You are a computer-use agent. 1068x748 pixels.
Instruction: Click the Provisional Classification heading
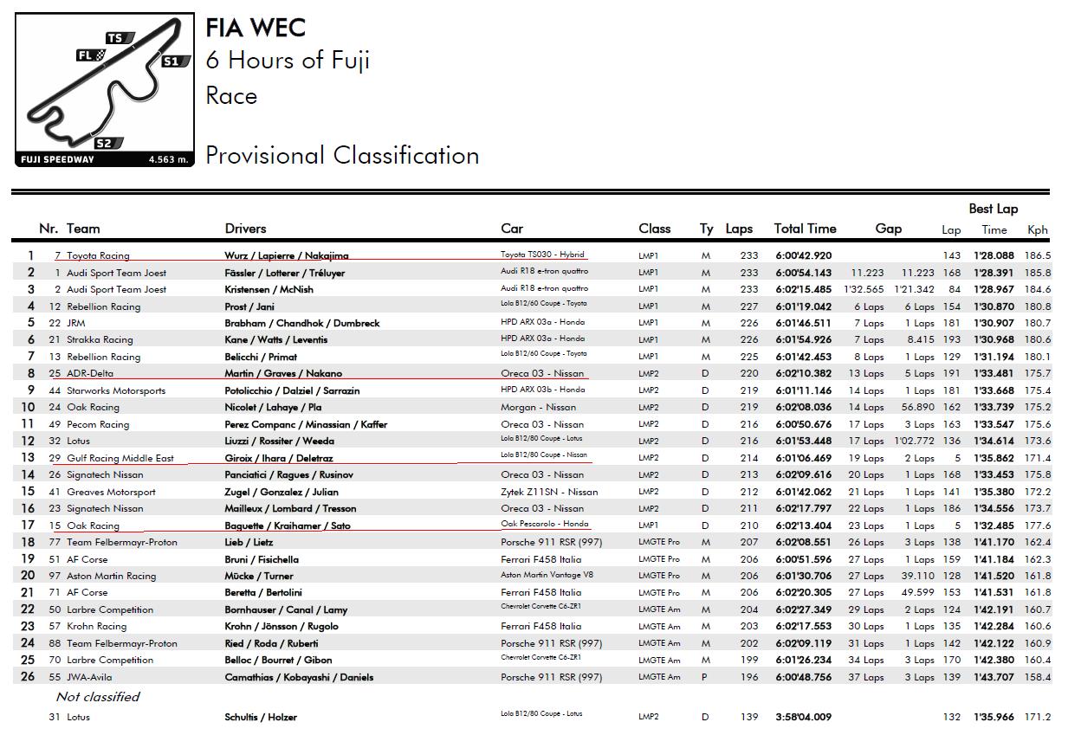pyautogui.click(x=342, y=156)
